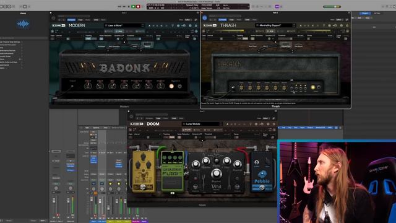
Task: Toggle the Gate switch in Modern plugin
Action: 52,38
